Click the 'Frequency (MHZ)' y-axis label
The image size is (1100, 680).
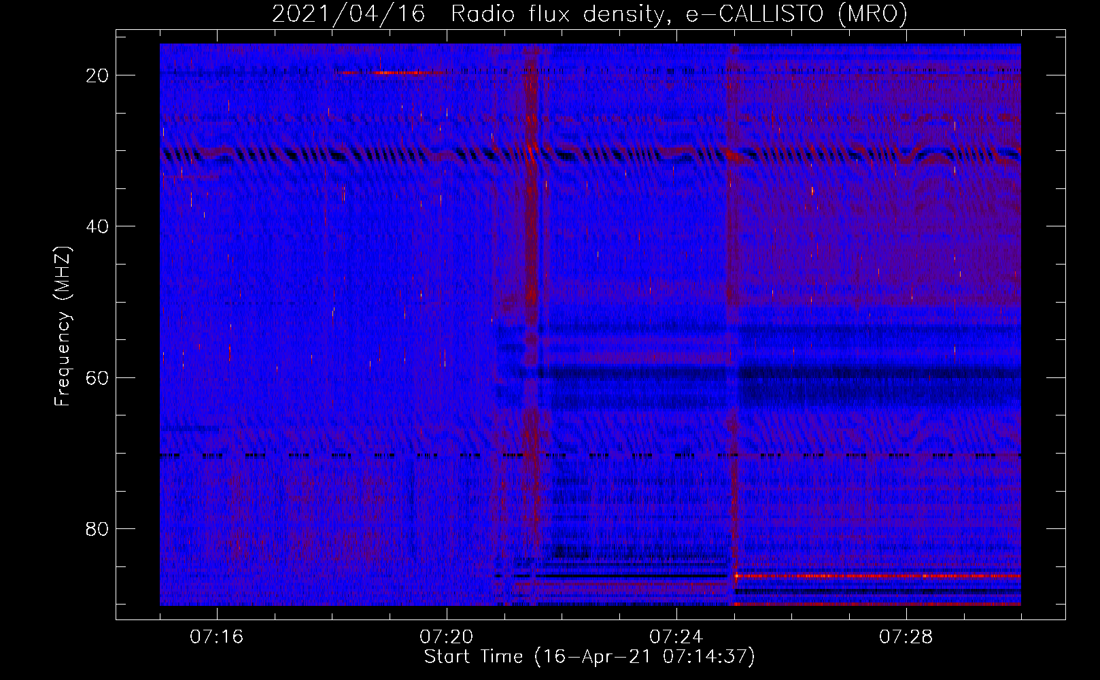(63, 326)
